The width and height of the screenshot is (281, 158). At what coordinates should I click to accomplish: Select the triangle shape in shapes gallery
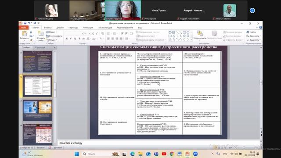173,36
